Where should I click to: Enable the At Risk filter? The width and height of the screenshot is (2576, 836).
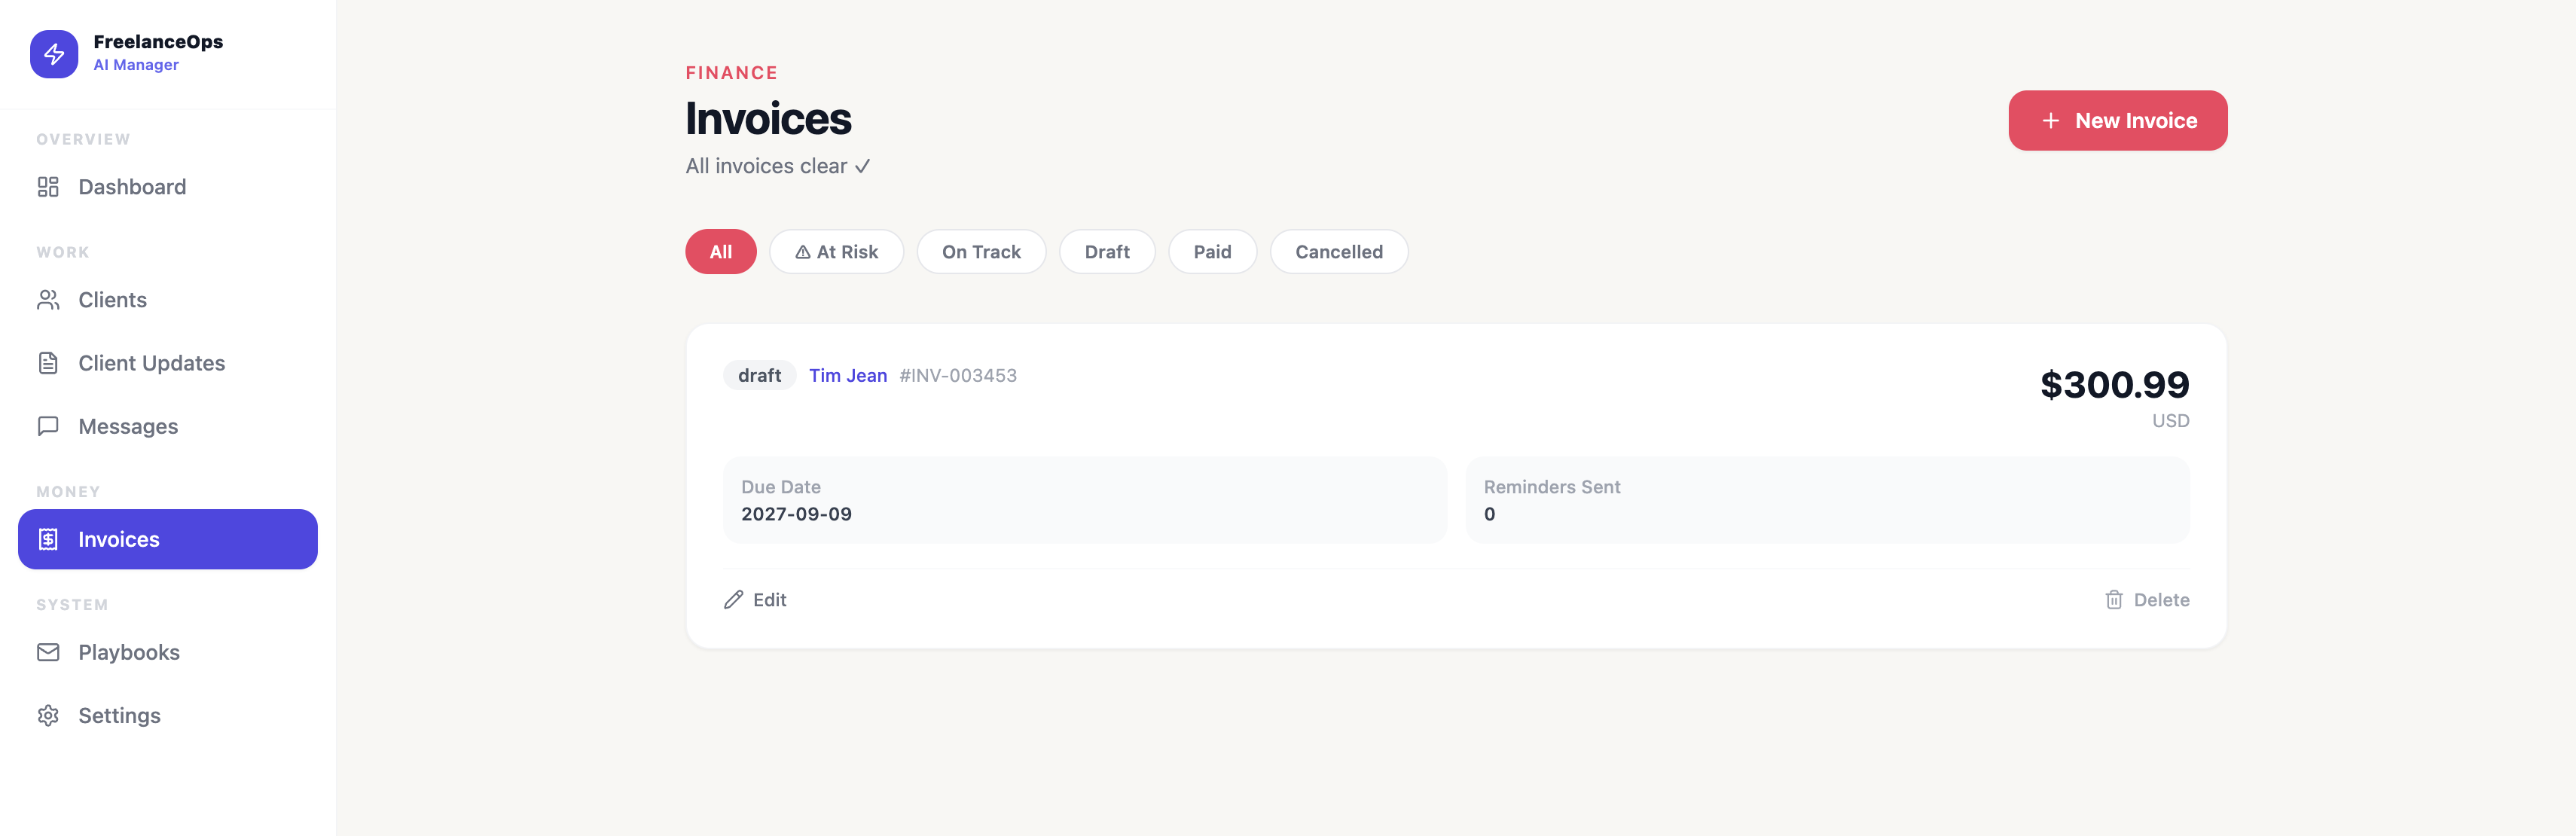point(837,252)
